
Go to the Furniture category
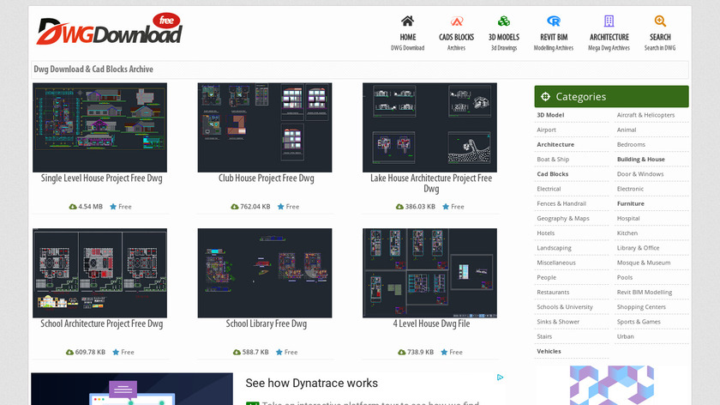tap(631, 203)
